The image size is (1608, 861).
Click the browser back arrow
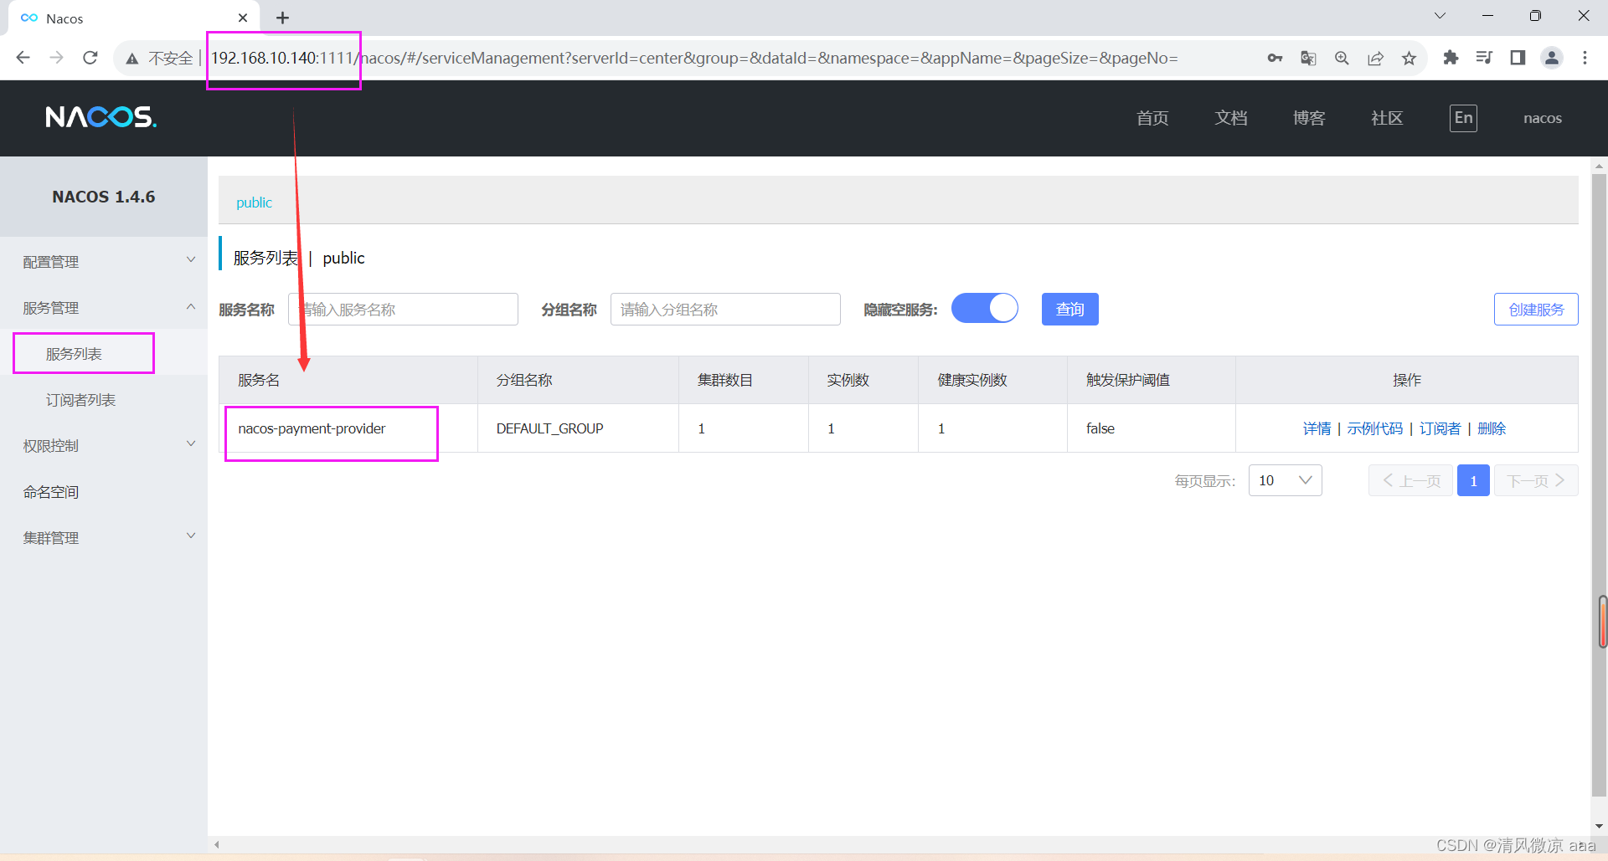pyautogui.click(x=23, y=58)
